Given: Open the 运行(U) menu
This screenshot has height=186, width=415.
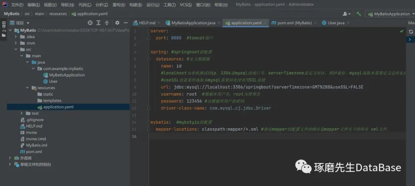Looking at the screenshot, I should point(153,5).
